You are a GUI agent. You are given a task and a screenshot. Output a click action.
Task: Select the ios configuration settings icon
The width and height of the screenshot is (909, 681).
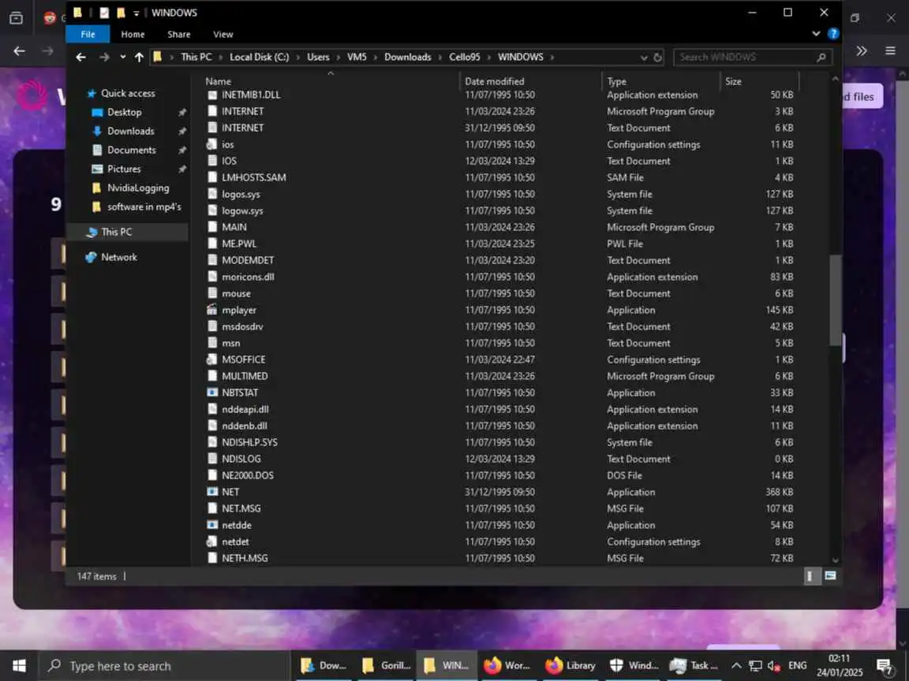click(212, 144)
